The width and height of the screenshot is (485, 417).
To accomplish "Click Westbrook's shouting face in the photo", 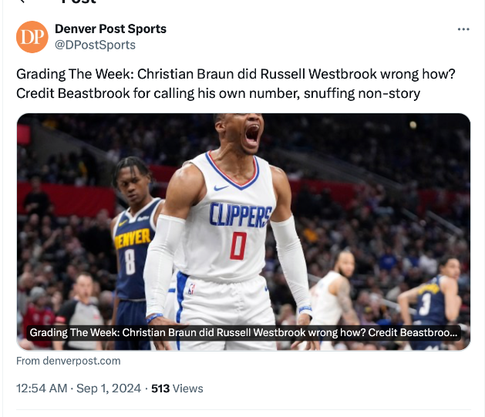I will (249, 136).
